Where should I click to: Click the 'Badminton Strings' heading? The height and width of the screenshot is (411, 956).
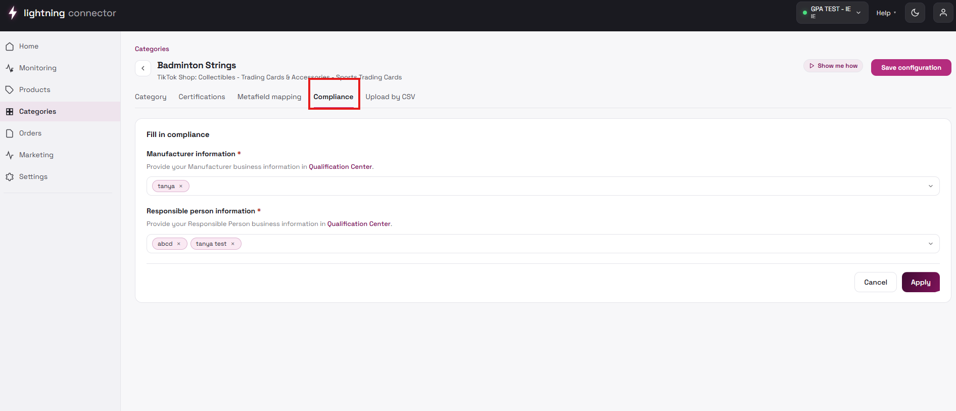(197, 65)
